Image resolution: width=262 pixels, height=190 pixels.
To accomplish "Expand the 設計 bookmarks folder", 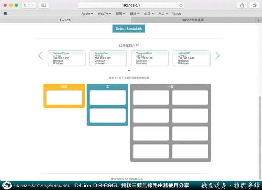I will (x=135, y=14).
